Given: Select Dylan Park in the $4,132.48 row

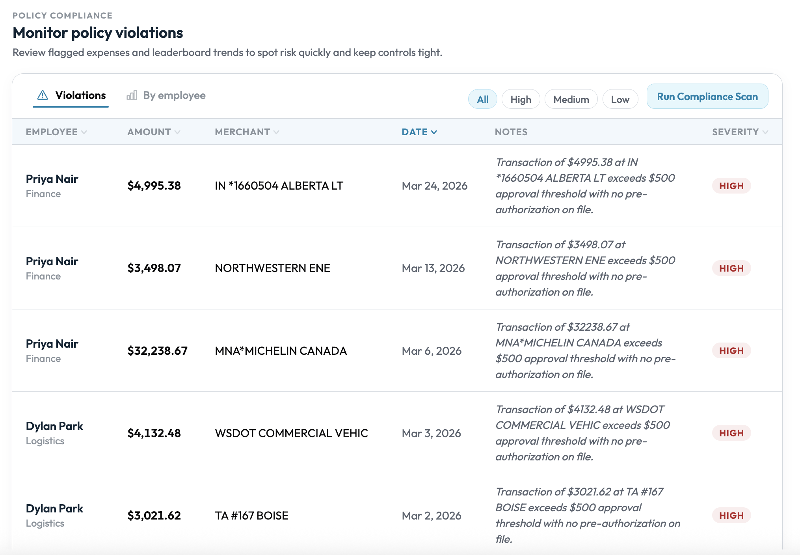Looking at the screenshot, I should pyautogui.click(x=54, y=426).
